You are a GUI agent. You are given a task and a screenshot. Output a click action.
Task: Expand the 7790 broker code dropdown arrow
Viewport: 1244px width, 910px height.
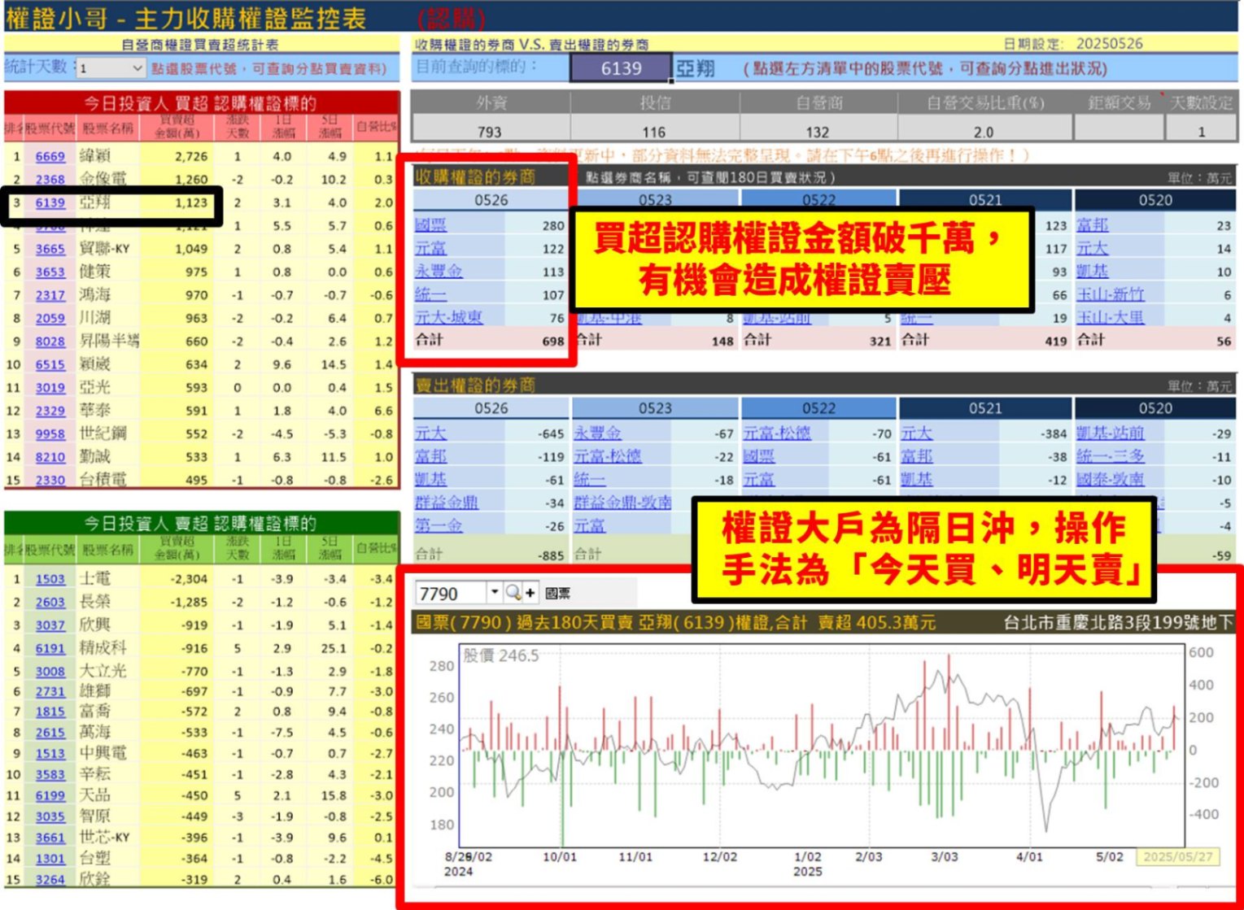tap(494, 593)
